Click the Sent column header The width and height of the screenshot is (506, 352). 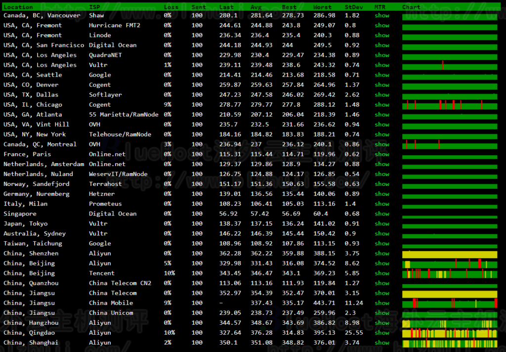[199, 7]
